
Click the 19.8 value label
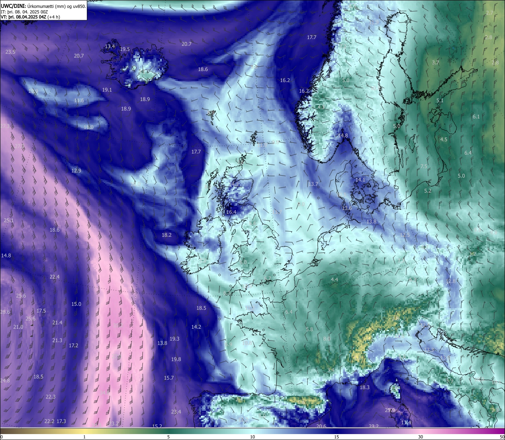[x=176, y=359]
